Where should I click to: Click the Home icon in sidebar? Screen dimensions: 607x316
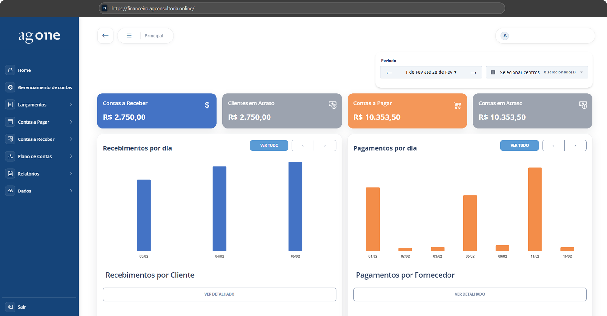(x=10, y=70)
